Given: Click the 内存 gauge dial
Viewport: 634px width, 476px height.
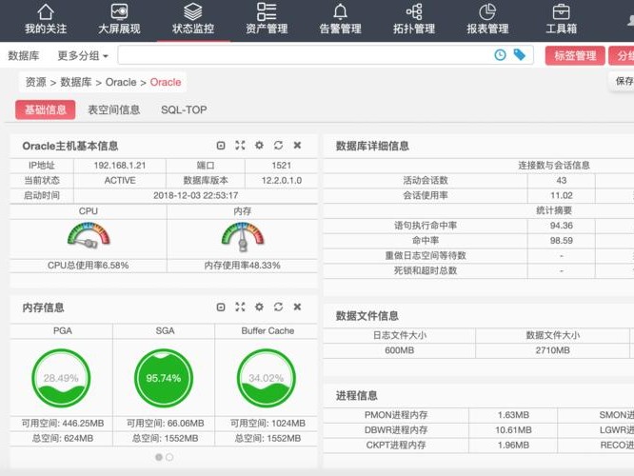Looking at the screenshot, I should point(243,237).
